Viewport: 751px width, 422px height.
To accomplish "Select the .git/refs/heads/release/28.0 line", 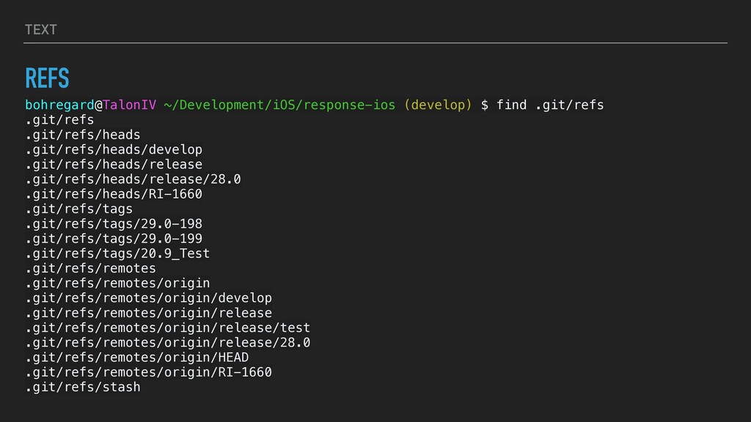I will coord(132,179).
